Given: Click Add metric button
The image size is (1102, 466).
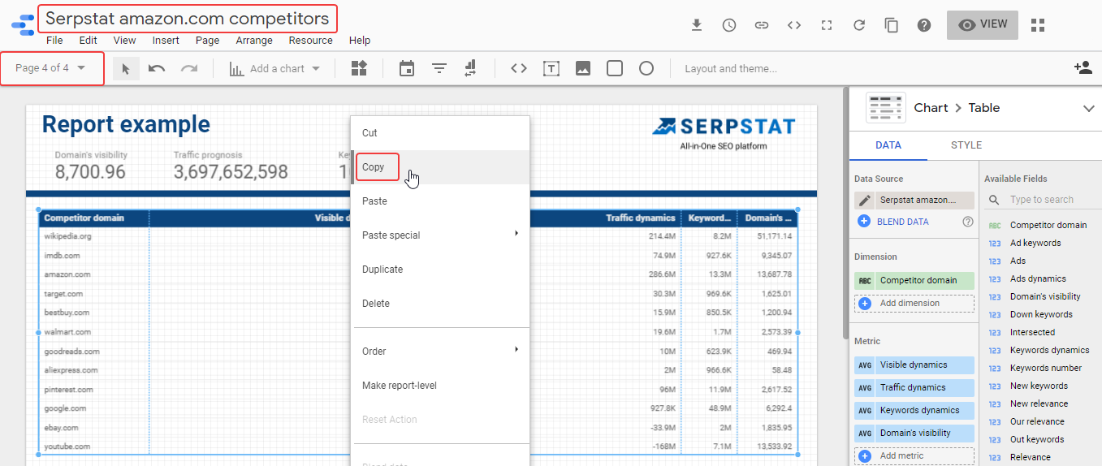Looking at the screenshot, I should point(914,456).
